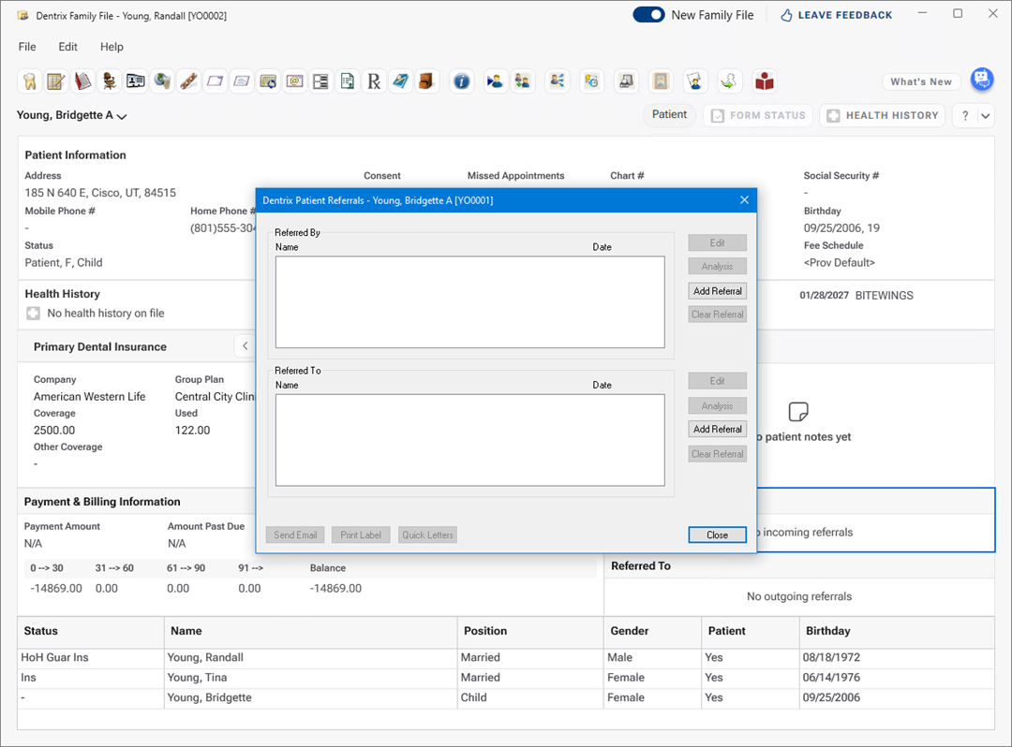Click the What's New button
Viewport: 1012px width, 747px height.
click(x=921, y=81)
